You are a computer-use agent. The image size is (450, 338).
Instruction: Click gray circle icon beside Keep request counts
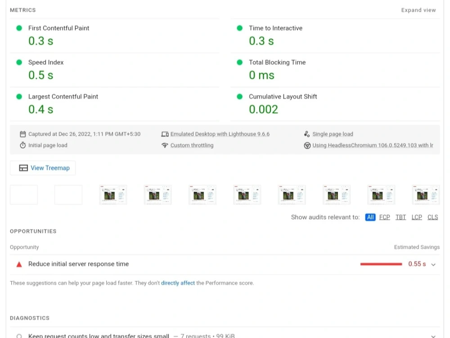click(x=19, y=336)
